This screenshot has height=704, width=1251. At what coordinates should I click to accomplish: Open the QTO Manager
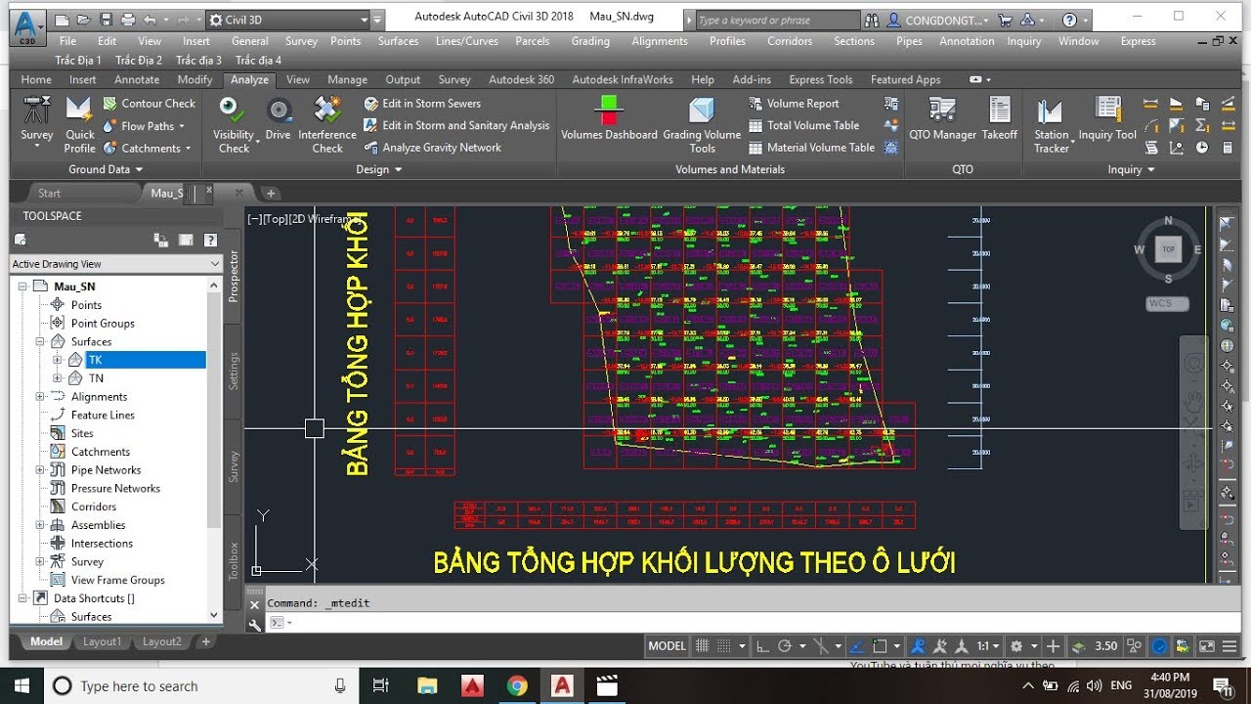point(942,118)
